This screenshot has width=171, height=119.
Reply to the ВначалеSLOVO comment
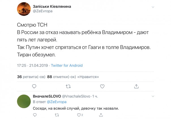point(34,115)
